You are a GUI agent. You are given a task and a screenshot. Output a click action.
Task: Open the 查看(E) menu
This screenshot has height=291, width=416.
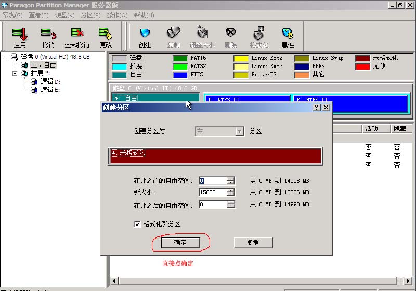point(38,15)
